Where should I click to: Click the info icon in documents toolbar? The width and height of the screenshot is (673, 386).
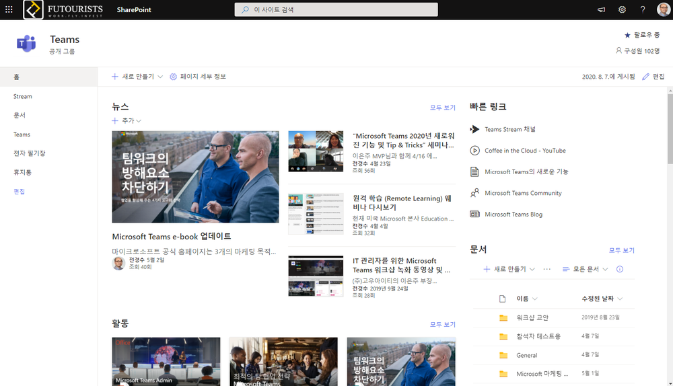coord(620,269)
